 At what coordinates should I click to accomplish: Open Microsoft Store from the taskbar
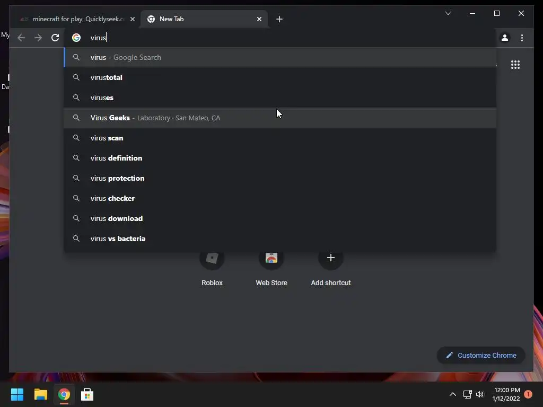point(87,394)
